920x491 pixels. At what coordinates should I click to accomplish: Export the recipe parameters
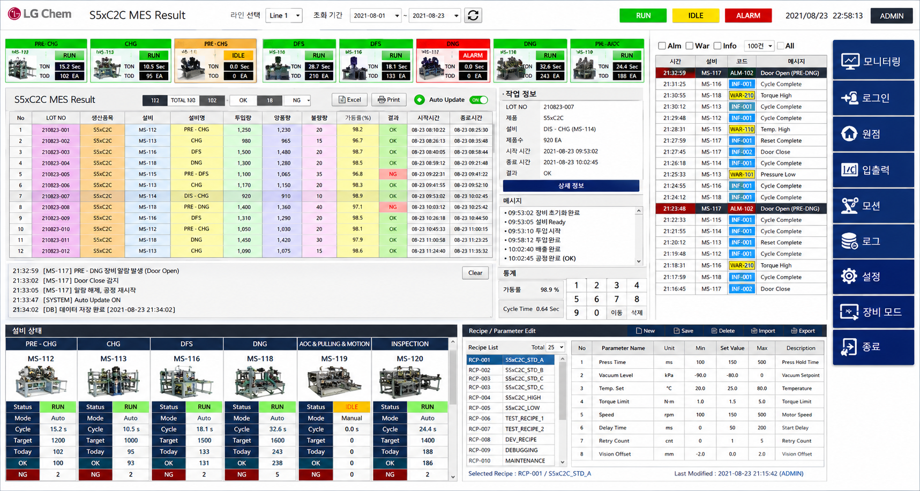coord(803,331)
